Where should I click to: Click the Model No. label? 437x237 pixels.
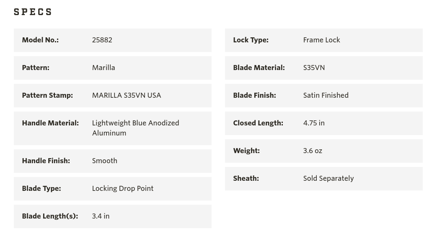click(x=40, y=40)
